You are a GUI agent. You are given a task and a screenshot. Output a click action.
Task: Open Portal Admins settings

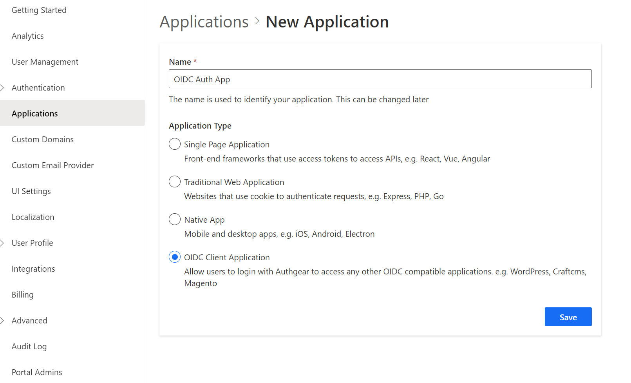pyautogui.click(x=36, y=372)
